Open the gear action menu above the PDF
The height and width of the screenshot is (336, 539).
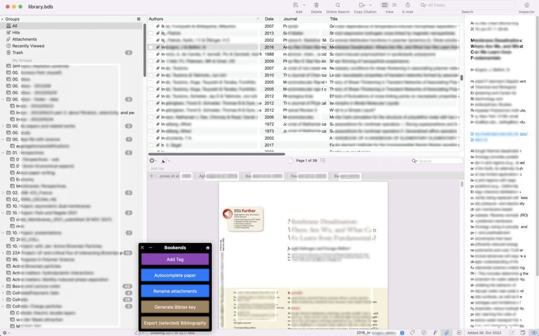152,160
